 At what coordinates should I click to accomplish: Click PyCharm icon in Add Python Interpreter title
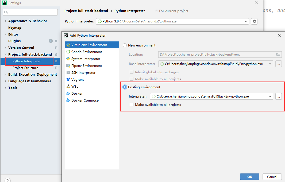click(66, 35)
